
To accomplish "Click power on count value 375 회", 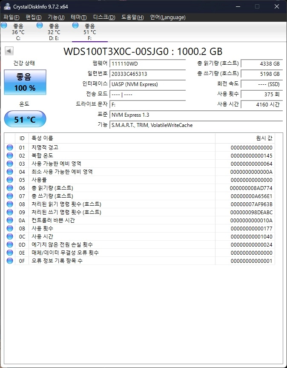I will [x=261, y=95].
